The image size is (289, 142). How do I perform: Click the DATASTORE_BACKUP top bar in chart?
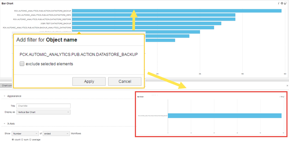click(x=177, y=11)
